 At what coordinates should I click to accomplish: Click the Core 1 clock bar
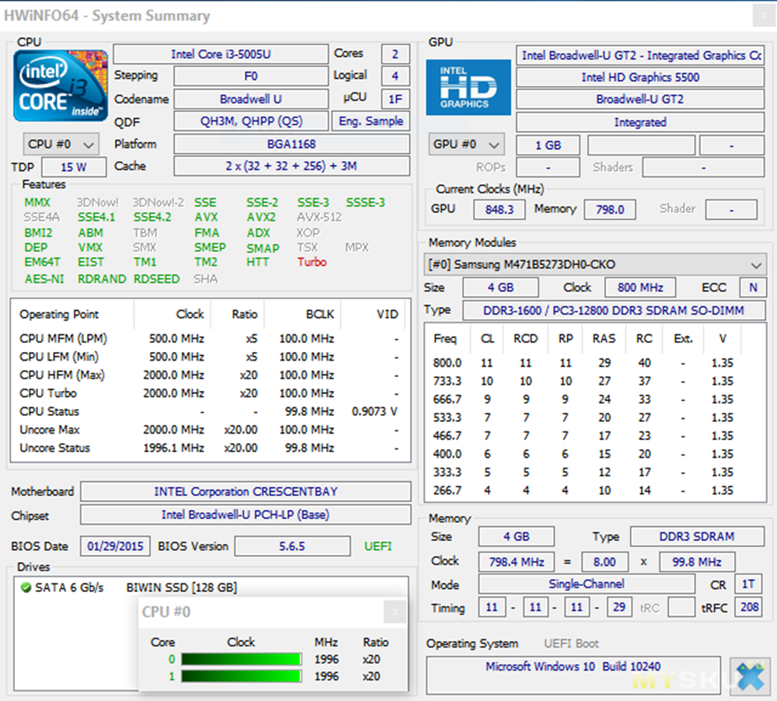(x=241, y=676)
